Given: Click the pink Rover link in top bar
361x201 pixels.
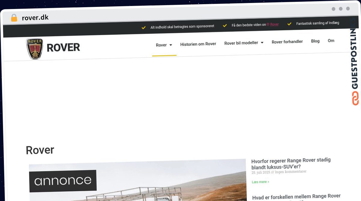Looking at the screenshot, I should pyautogui.click(x=274, y=25).
